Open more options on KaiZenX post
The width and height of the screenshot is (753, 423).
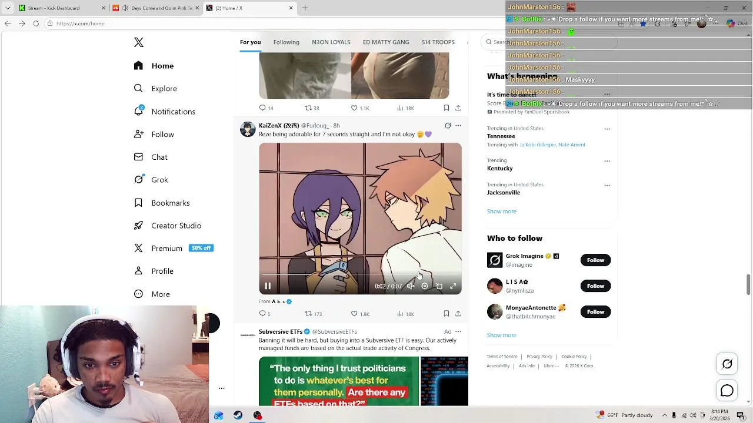click(458, 126)
